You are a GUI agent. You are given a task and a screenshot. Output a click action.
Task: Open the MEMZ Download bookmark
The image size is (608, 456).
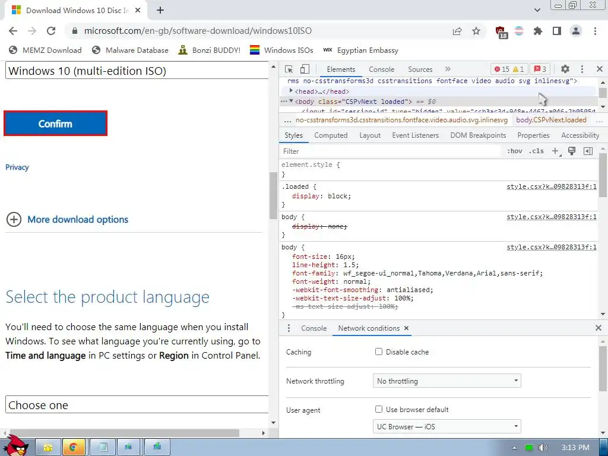click(45, 50)
